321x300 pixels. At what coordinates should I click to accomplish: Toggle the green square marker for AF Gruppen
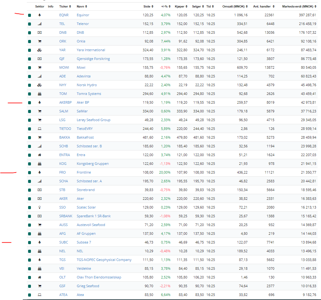pyautogui.click(x=29, y=234)
